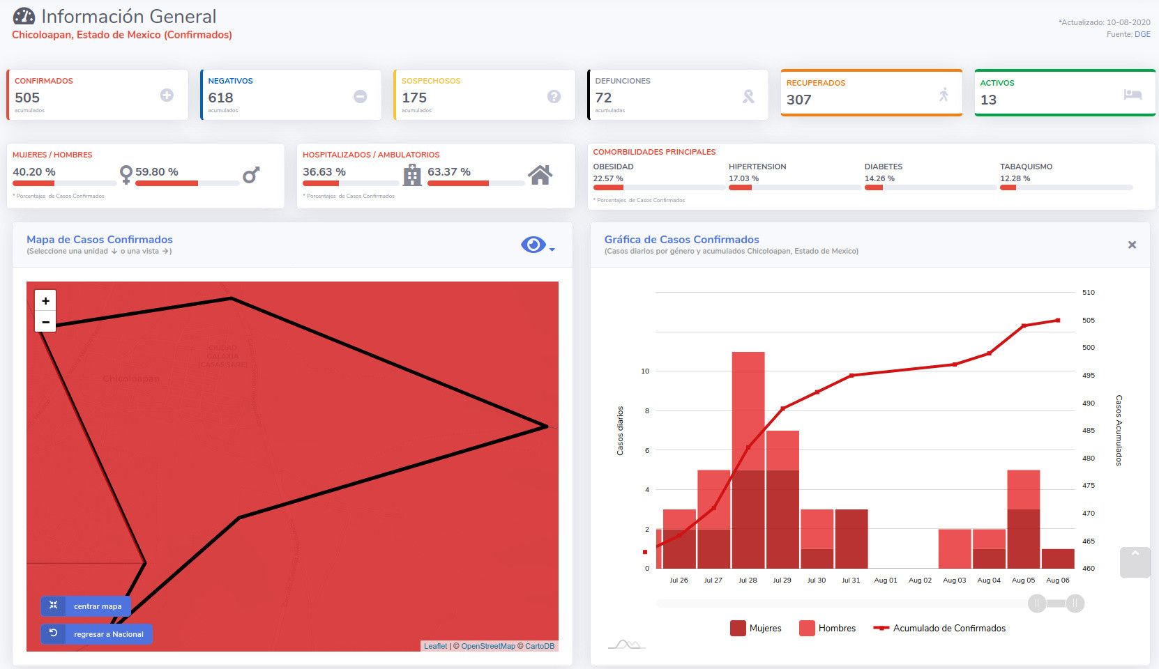Click the HIPERTENSION 17.03 % progress bar
The height and width of the screenshot is (669, 1159).
(x=795, y=187)
